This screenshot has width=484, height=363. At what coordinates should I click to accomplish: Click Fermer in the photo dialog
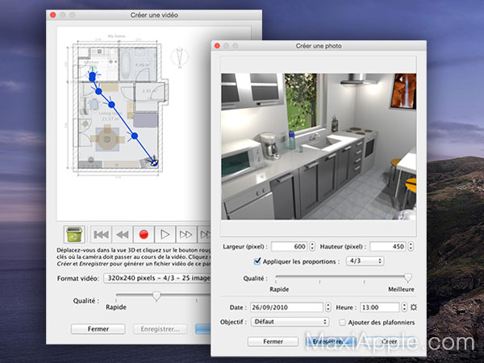pos(273,342)
